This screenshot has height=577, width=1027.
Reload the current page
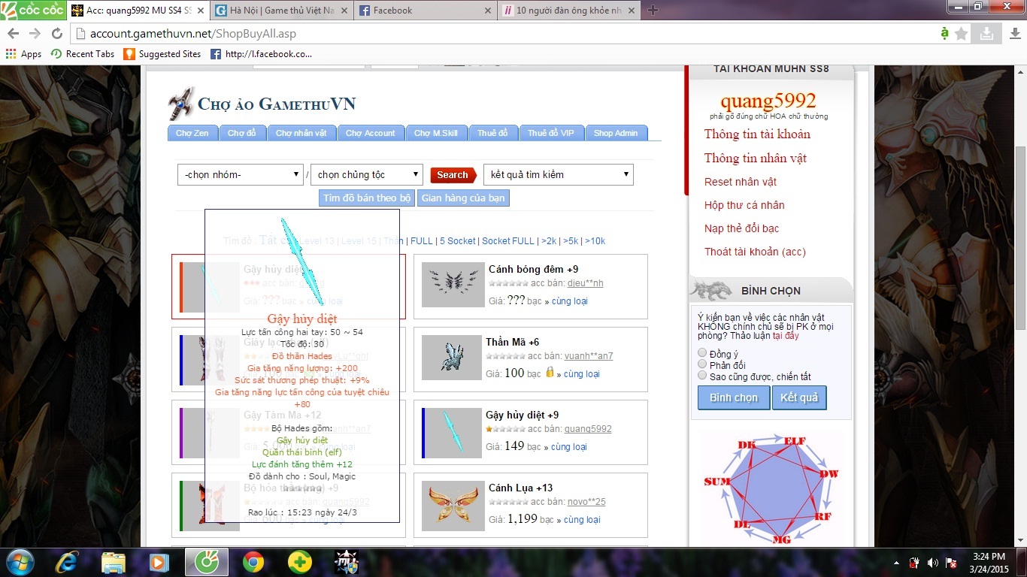coord(56,34)
